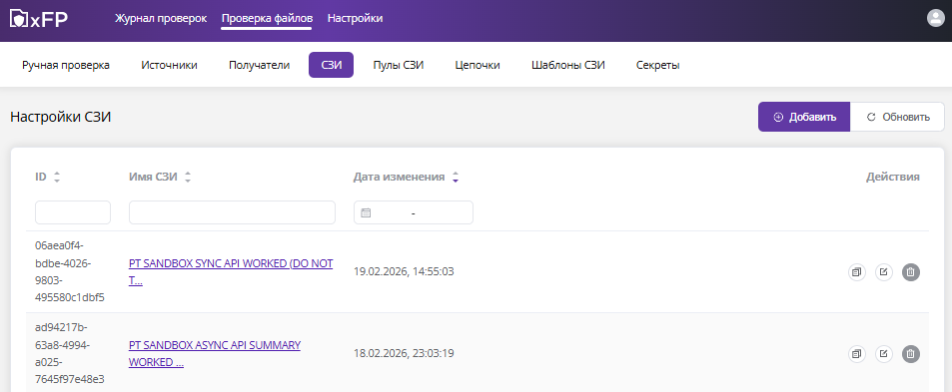
Task: Open Проверка файлов menu
Action: 267,18
